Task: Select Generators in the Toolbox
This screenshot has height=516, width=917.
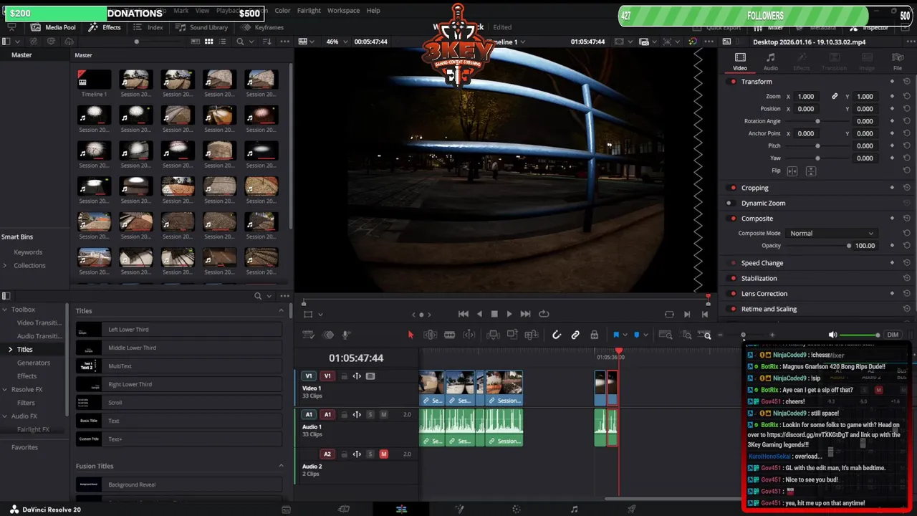Action: [34, 363]
